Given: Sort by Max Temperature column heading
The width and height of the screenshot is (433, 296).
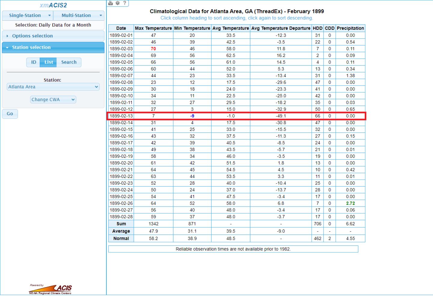Looking at the screenshot, I should (153, 28).
